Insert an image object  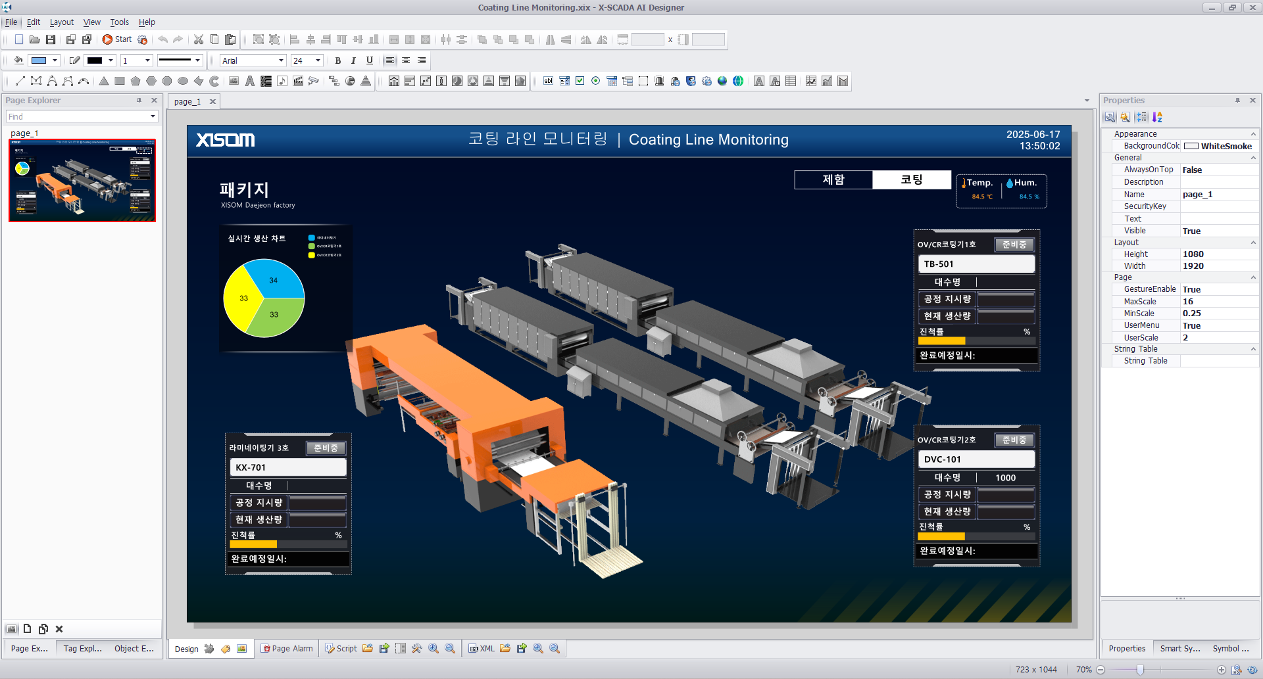tap(234, 81)
